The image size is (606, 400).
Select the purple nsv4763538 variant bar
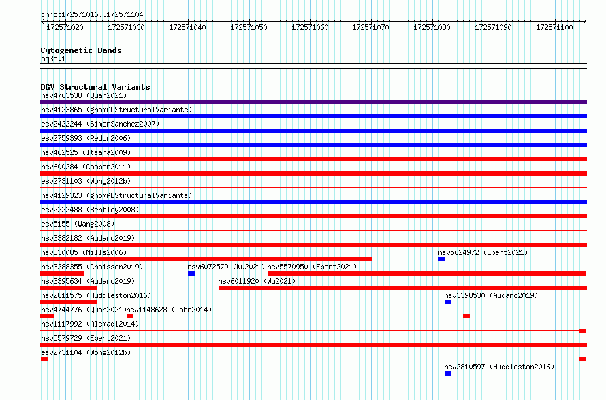(x=313, y=102)
